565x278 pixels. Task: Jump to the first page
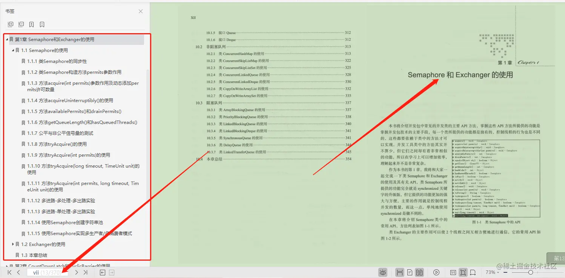[x=10, y=272]
